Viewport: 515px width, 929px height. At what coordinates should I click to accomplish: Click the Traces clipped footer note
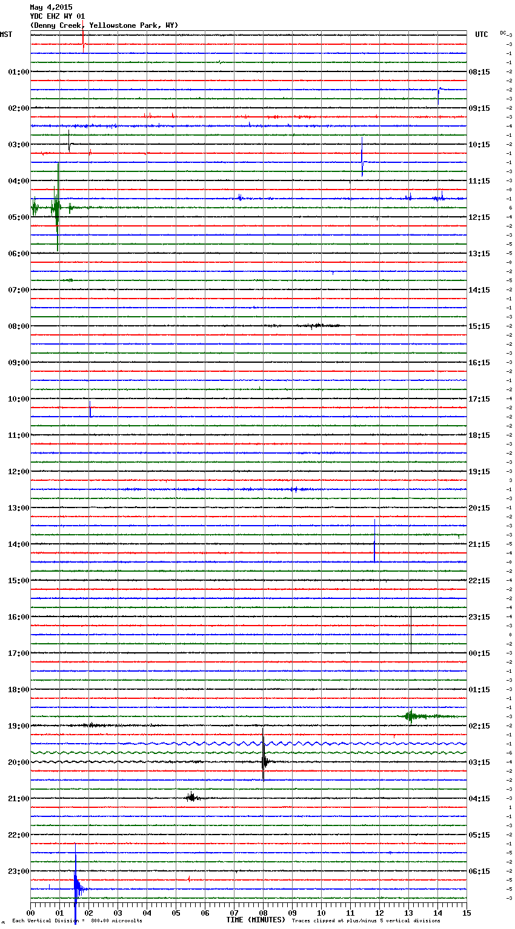(x=366, y=921)
